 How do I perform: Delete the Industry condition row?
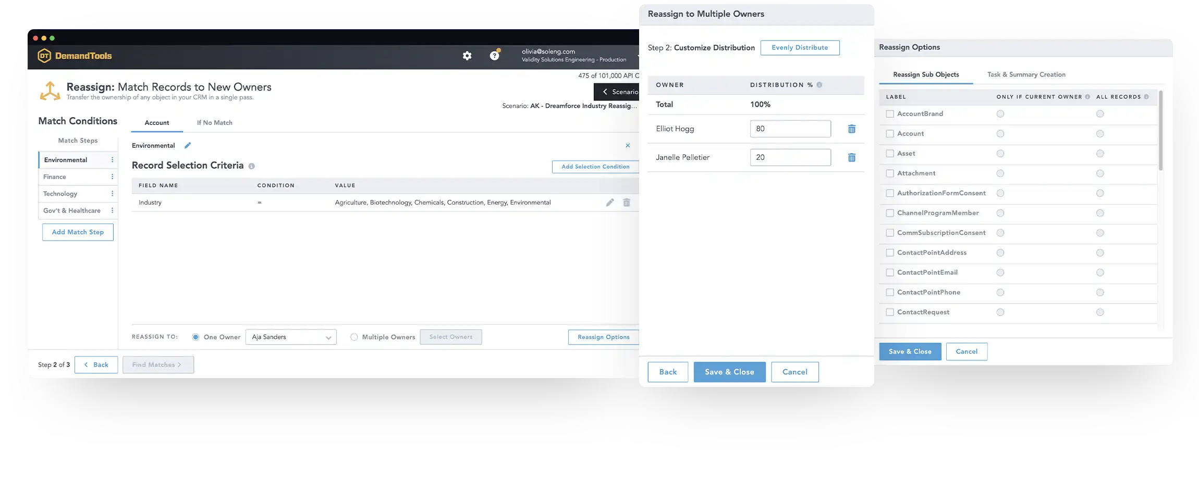click(627, 203)
